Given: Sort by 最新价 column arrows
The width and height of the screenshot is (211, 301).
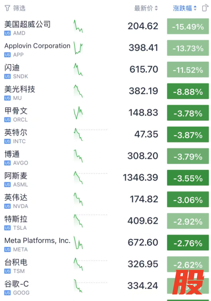Looking at the screenshot, I should [156, 8].
